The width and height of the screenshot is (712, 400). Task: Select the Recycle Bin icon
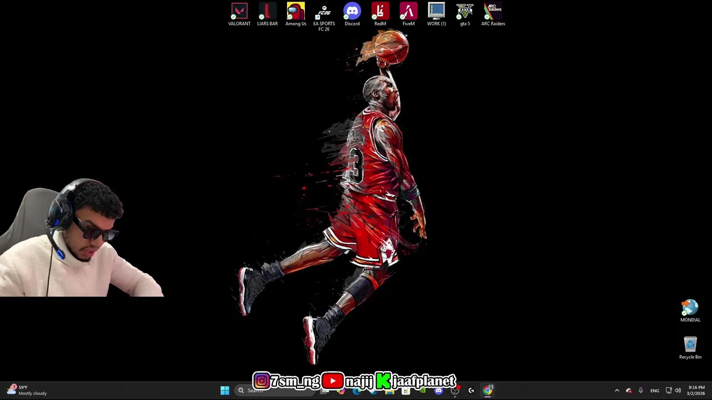click(690, 348)
